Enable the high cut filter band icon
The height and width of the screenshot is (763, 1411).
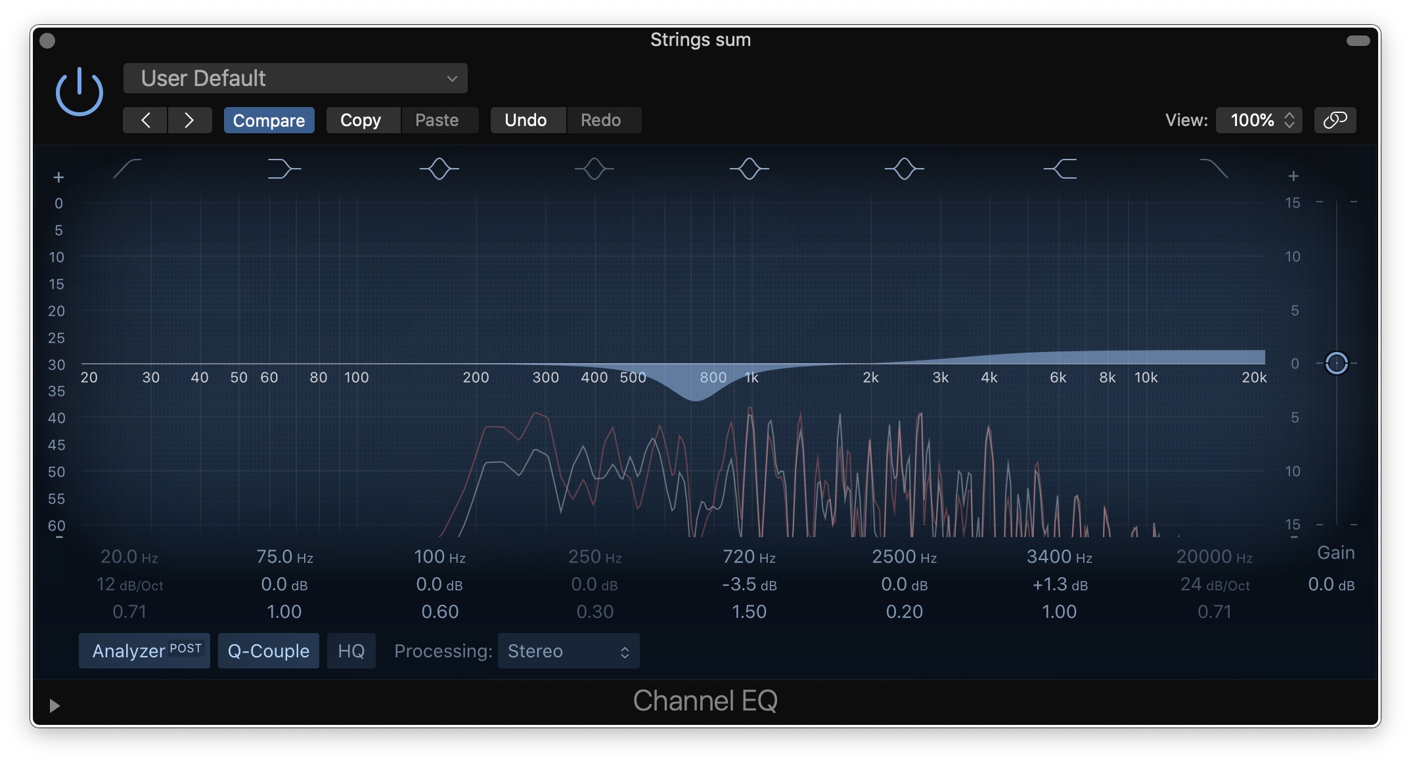point(1214,169)
